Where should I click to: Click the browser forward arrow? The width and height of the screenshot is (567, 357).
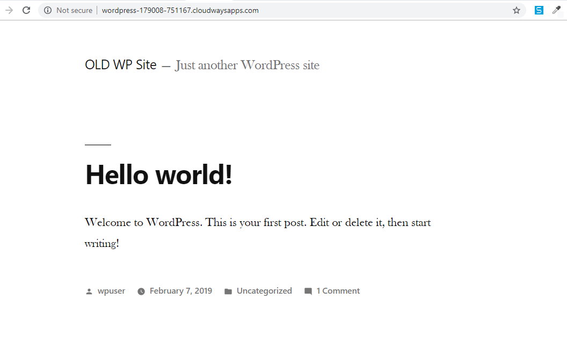click(9, 10)
